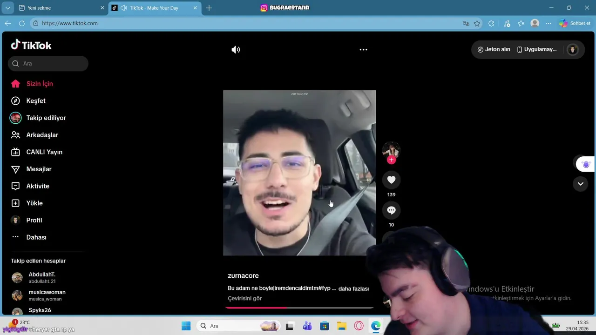This screenshot has height=335, width=596.
Task: Open the browser profile icon
Action: pyautogui.click(x=535, y=23)
